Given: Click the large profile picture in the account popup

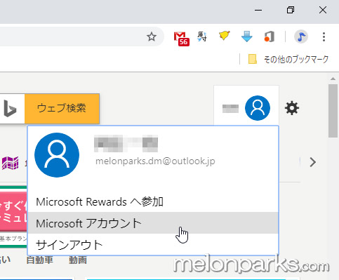Looking at the screenshot, I should [57, 155].
